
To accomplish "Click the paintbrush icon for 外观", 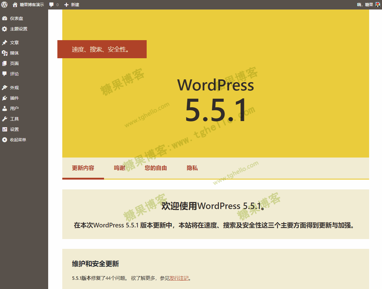I will click(5, 88).
